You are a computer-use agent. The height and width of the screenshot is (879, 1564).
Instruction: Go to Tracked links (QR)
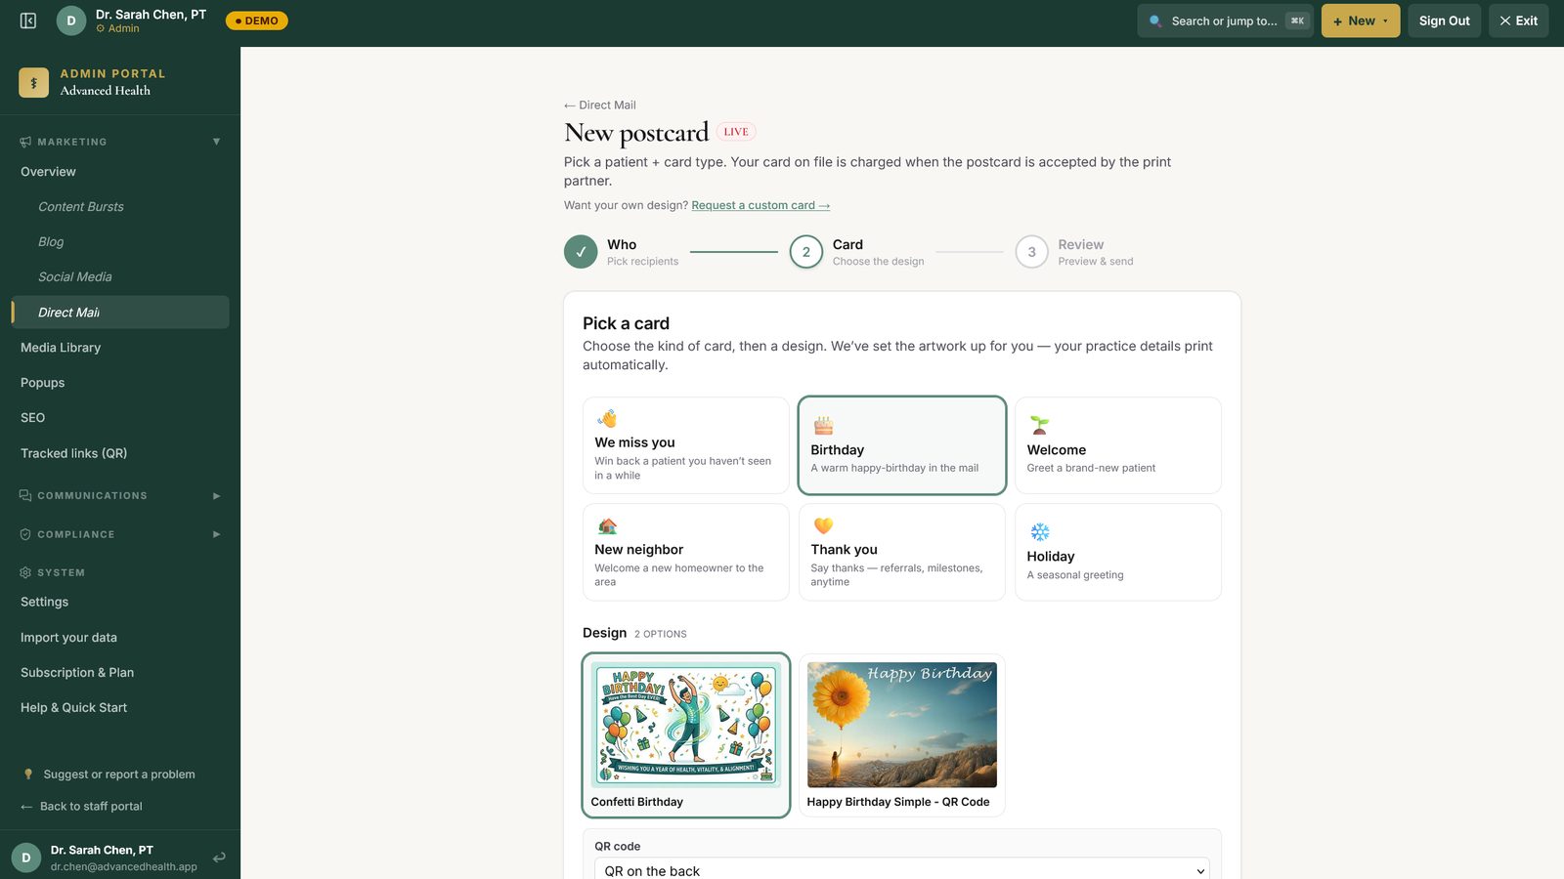(x=74, y=453)
